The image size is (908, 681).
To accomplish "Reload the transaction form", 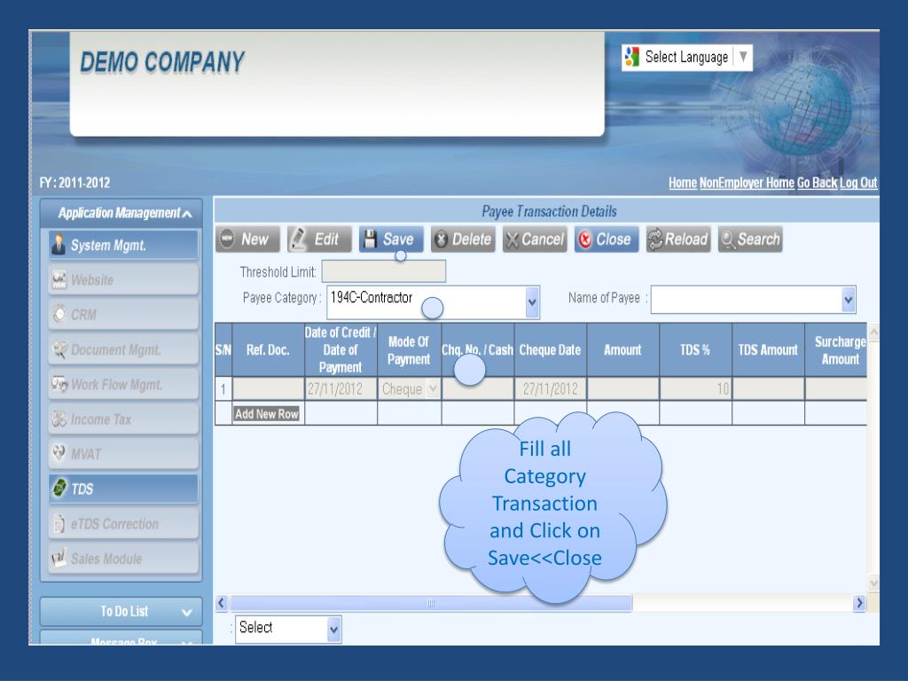I will tap(678, 239).
